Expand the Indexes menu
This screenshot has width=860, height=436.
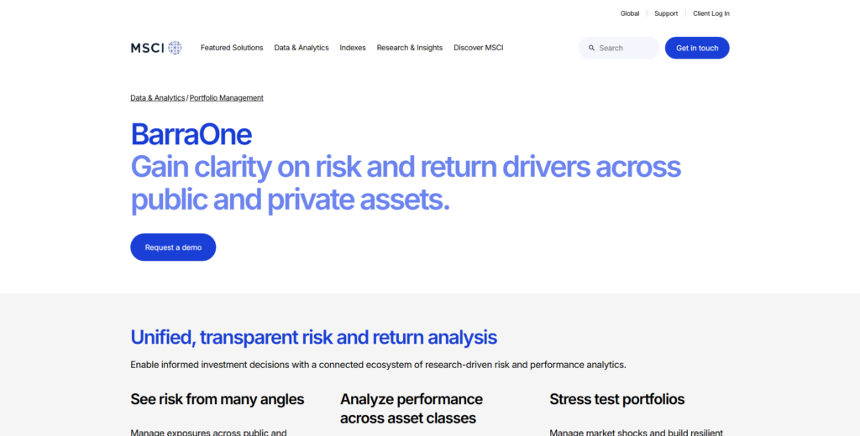coord(353,48)
